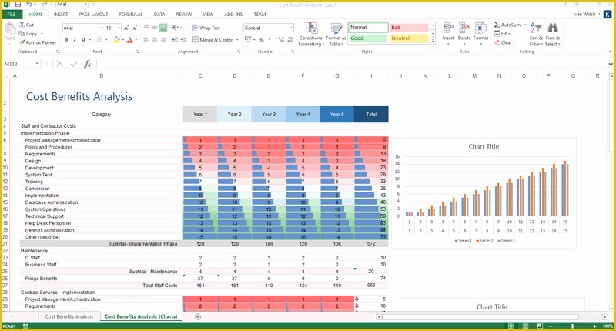This screenshot has width=616, height=331.
Task: Open the font size dropdown
Action: click(x=119, y=28)
